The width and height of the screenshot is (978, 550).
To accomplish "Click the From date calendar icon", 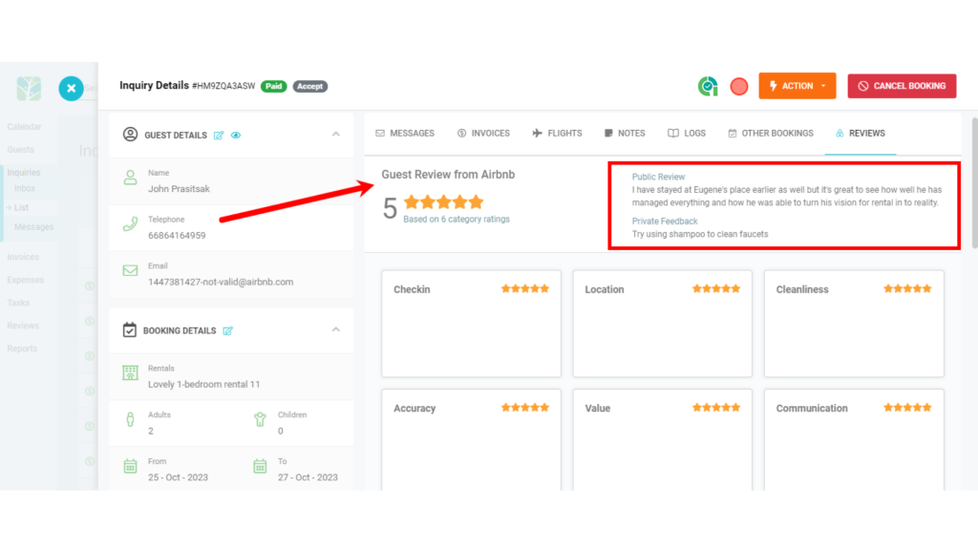I will [130, 466].
